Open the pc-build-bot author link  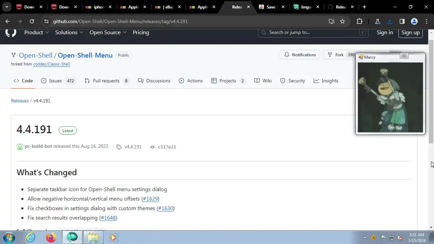click(38, 146)
